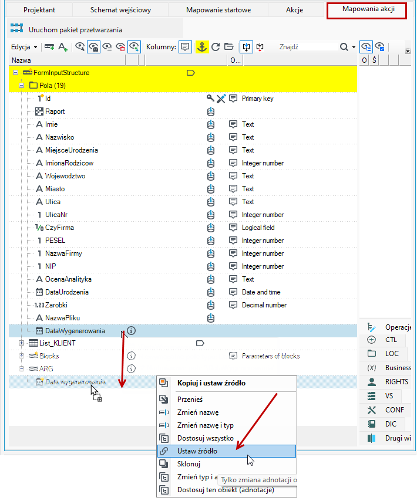Collapse the FormInputStructure tree node
Screen dimensions: 417x501
click(x=15, y=73)
